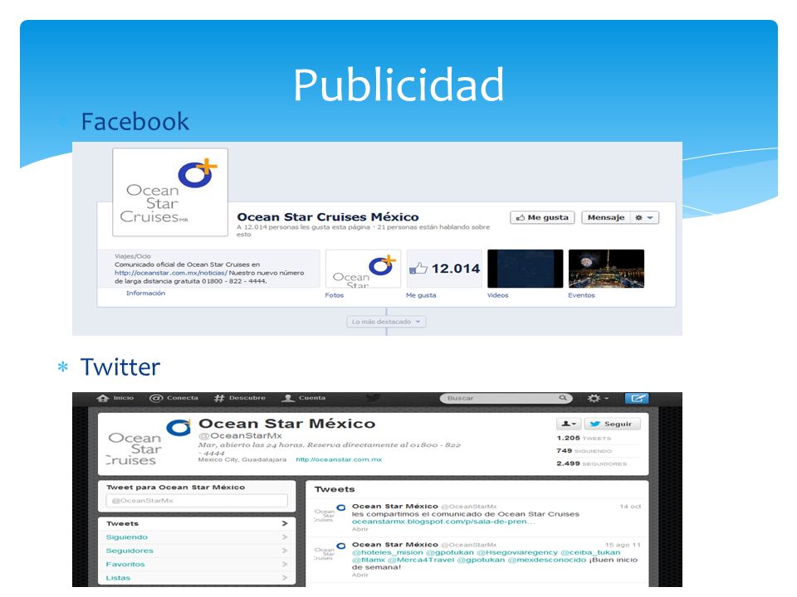797x597 pixels.
Task: Click the @mexdesconocido mention
Action: (547, 560)
